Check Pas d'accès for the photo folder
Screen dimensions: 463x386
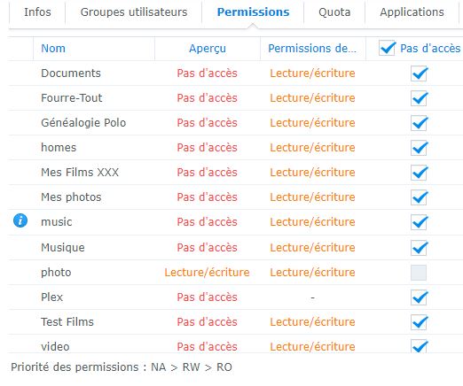point(419,273)
